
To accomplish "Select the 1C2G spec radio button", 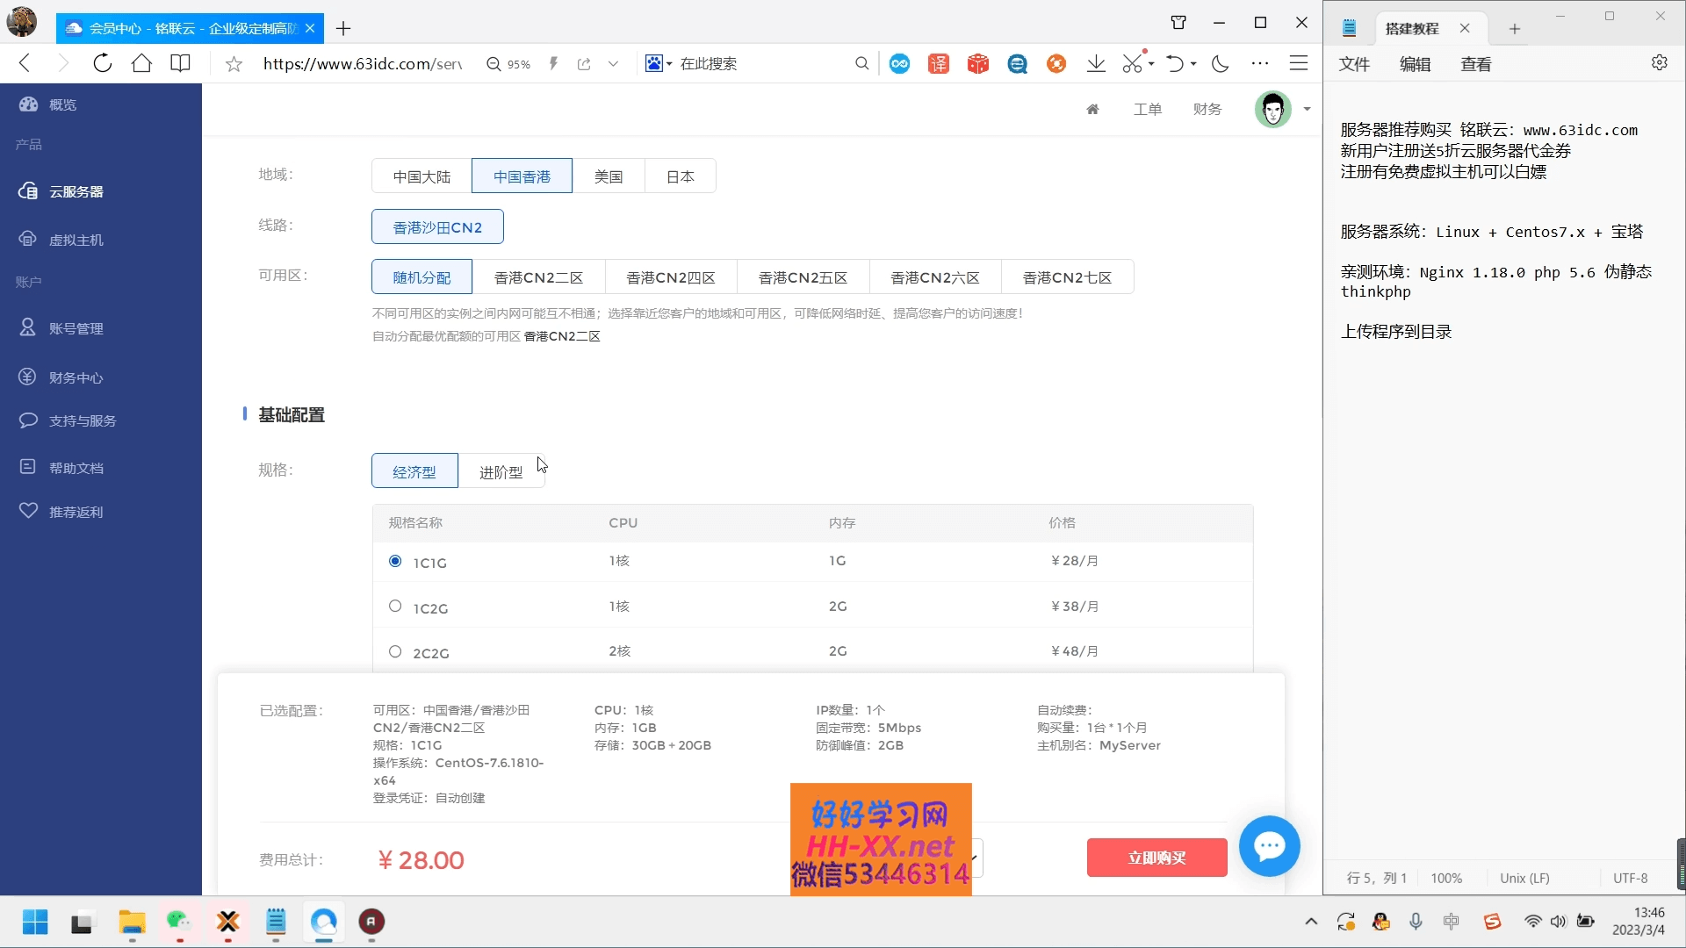I will 395,607.
